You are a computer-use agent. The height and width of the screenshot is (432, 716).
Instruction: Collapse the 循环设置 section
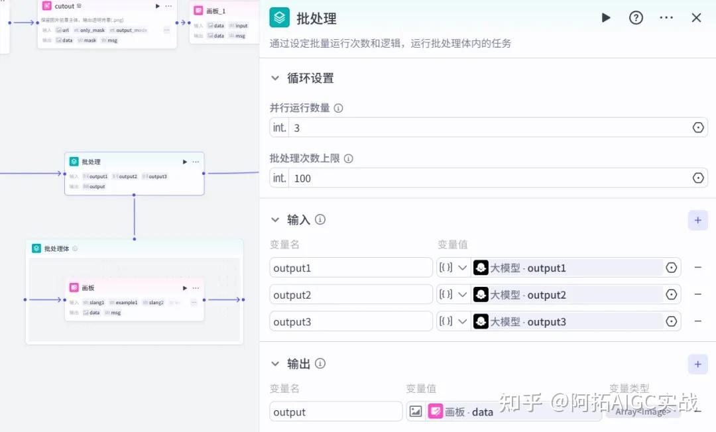[x=275, y=78]
